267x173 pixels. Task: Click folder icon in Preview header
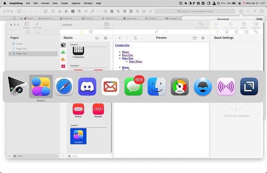195,38
